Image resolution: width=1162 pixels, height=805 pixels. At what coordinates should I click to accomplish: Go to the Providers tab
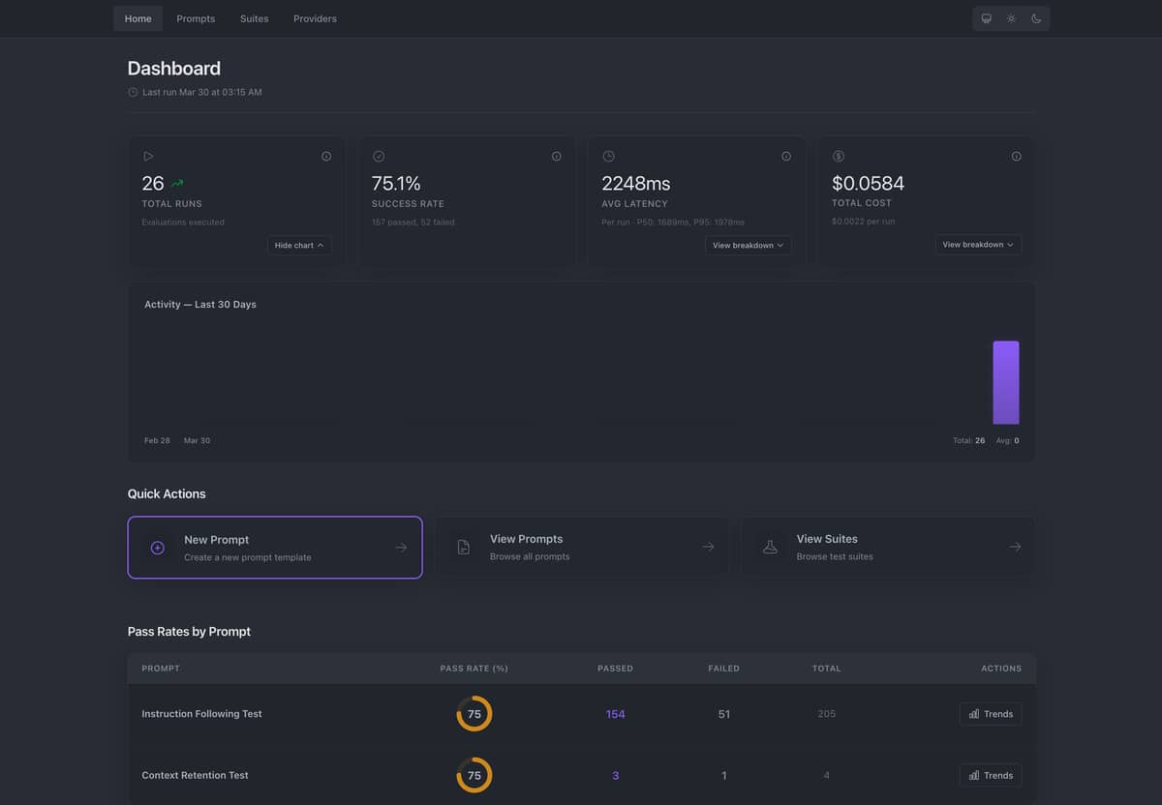click(x=315, y=18)
